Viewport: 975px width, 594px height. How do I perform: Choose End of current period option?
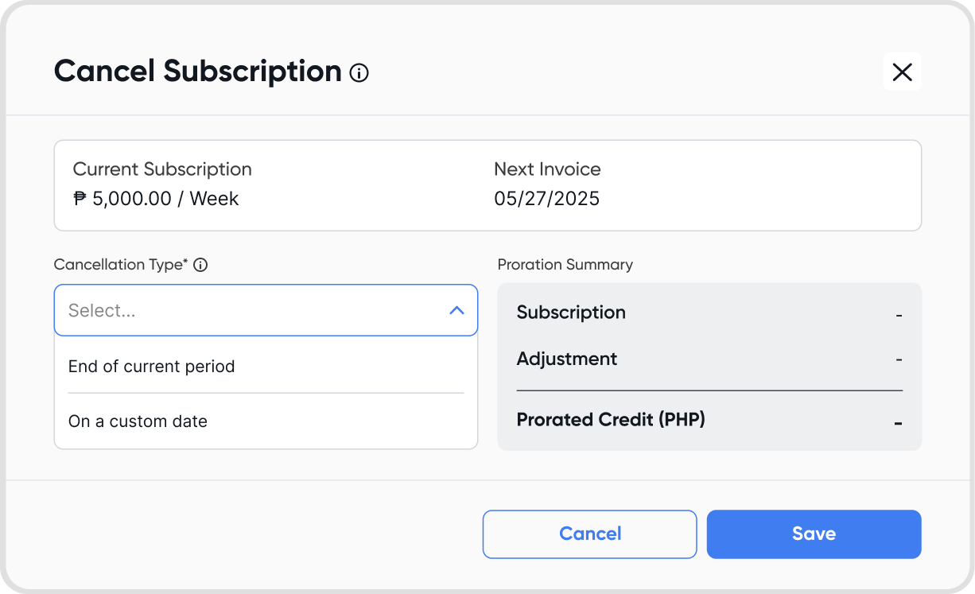[x=266, y=367]
